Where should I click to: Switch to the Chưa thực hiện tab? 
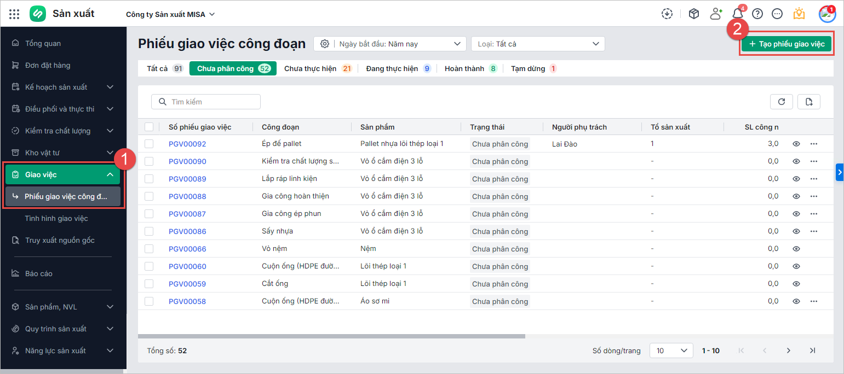(318, 68)
